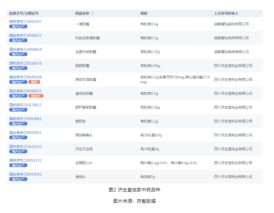Click spec cell 每10丸重0.5g
Image resolution: width=274 pixels, height=213 pixels.
point(151,135)
